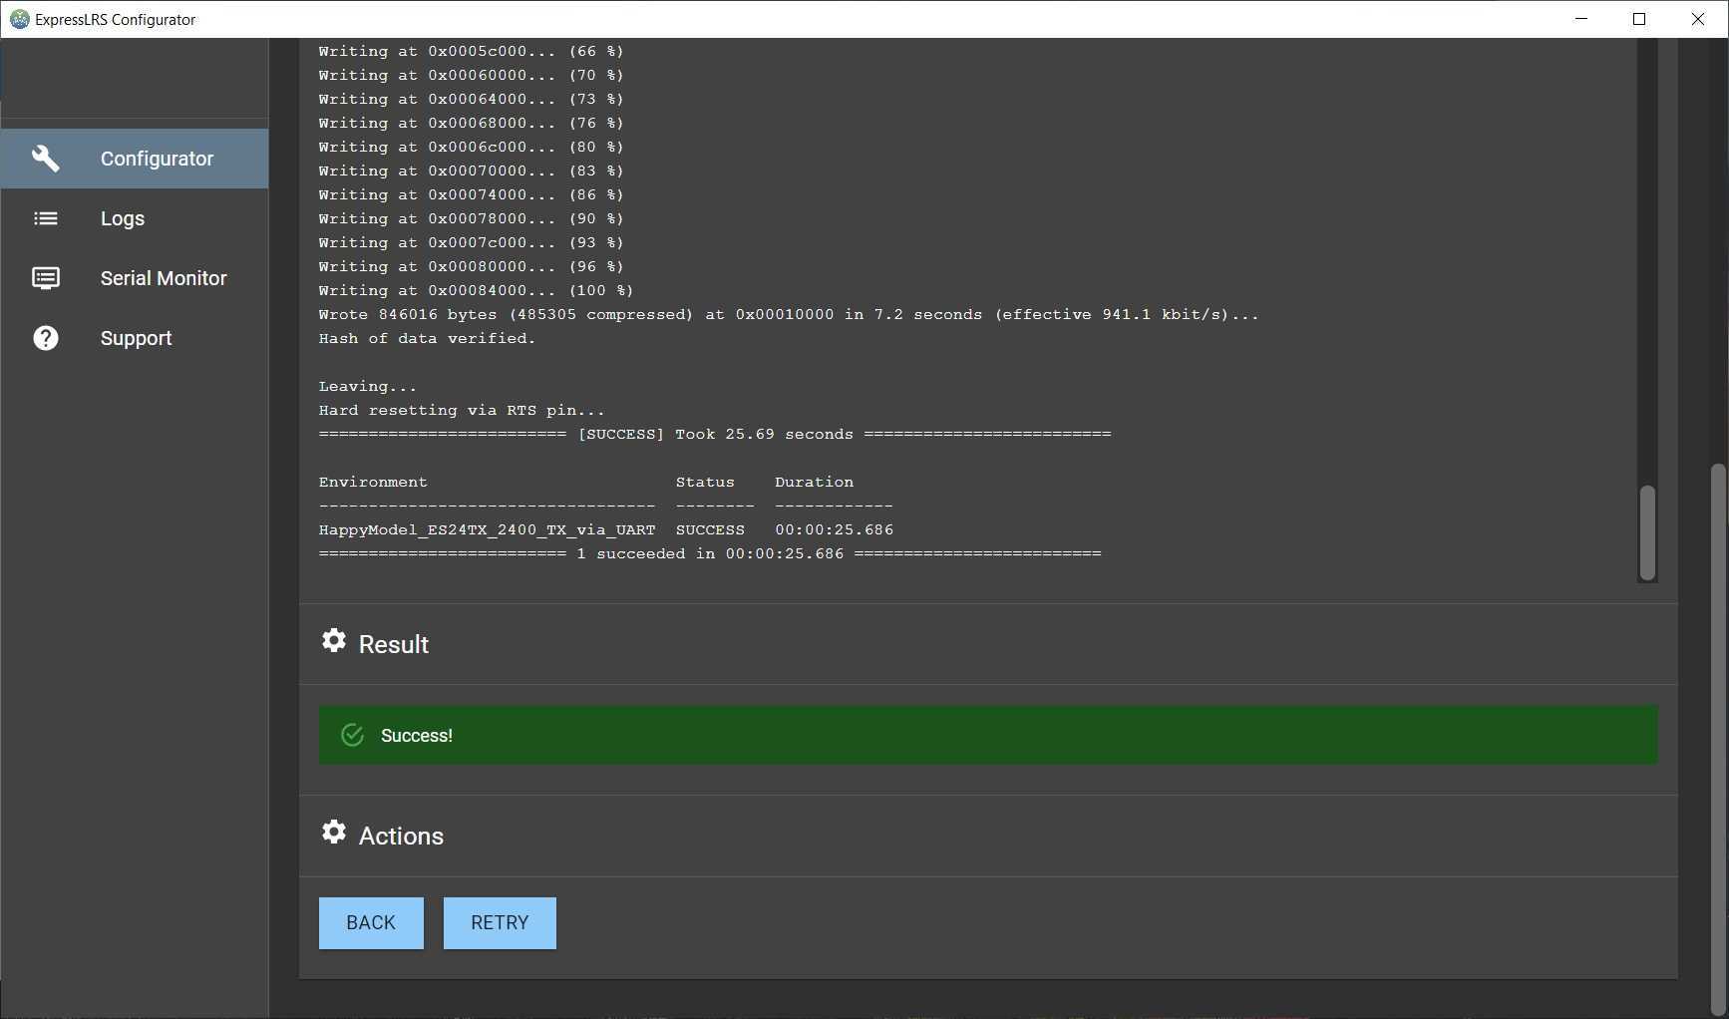Click the Success! text in the green banner

click(x=417, y=736)
